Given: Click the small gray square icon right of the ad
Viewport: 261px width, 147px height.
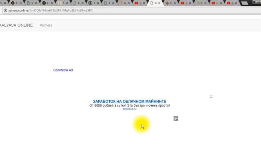Looking at the screenshot, I should click(x=176, y=118).
